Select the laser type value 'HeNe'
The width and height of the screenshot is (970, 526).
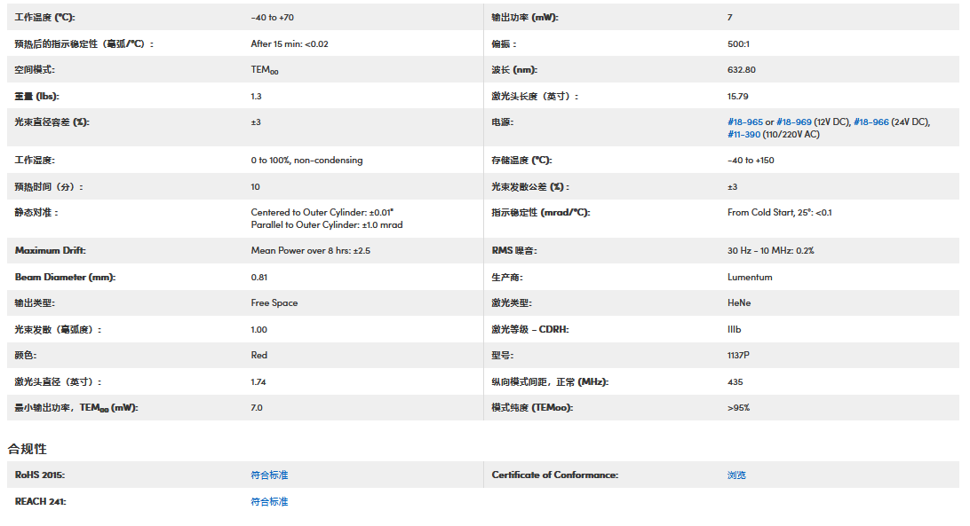point(739,303)
